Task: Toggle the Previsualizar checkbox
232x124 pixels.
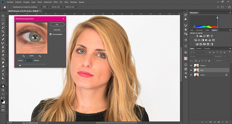Action: pyautogui.click(x=51, y=34)
